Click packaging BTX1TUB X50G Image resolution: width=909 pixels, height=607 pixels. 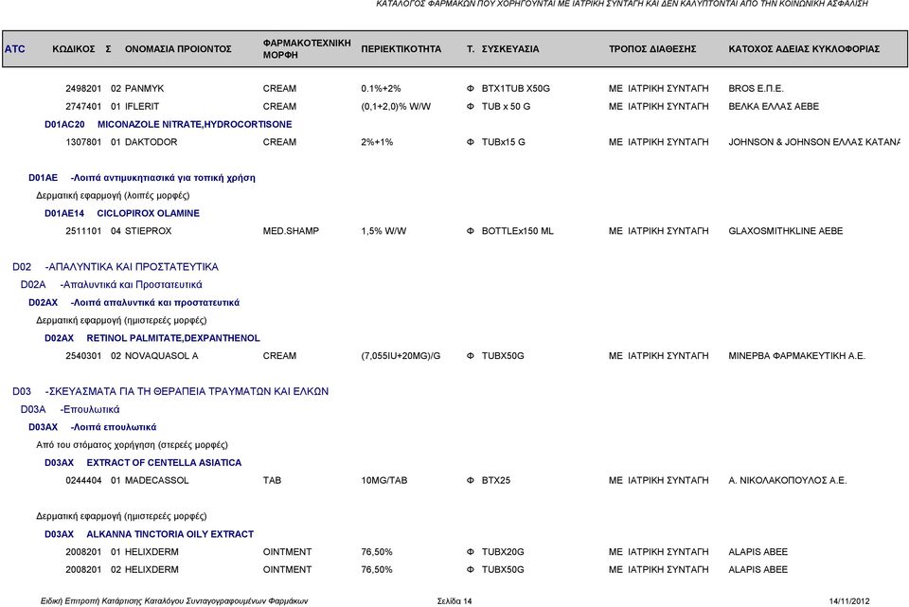[516, 89]
